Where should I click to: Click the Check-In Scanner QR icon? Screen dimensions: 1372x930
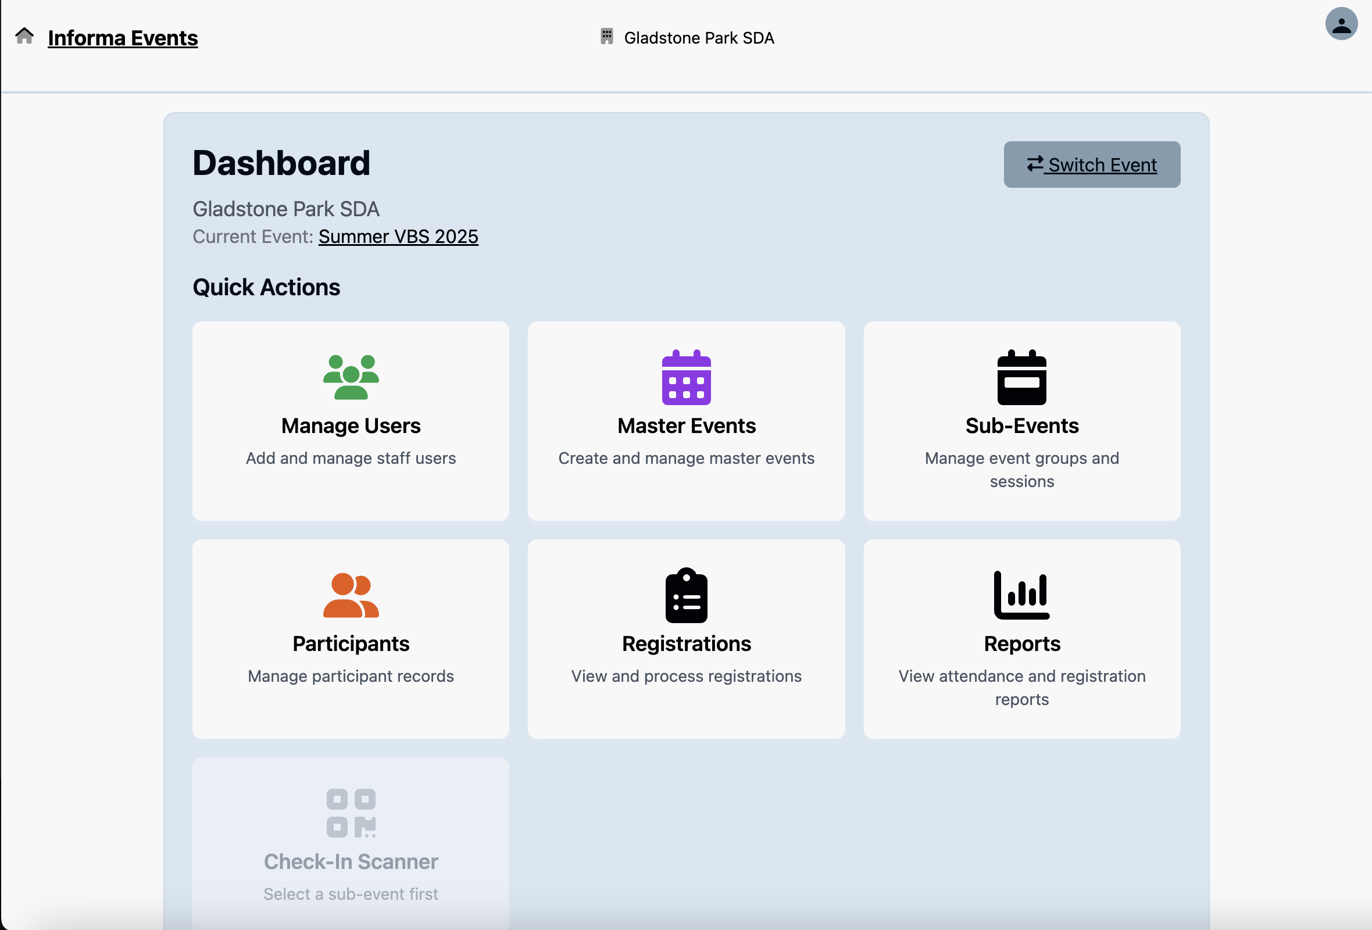tap(351, 813)
